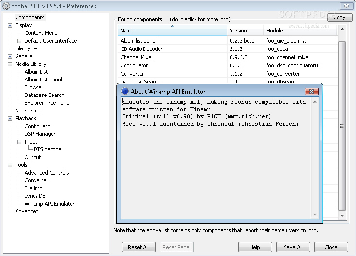Open the File Types page
356x256 pixels.
[27, 48]
